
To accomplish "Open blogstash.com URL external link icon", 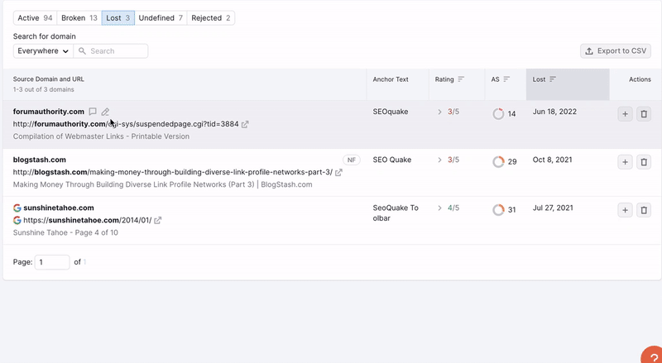I will pyautogui.click(x=338, y=172).
